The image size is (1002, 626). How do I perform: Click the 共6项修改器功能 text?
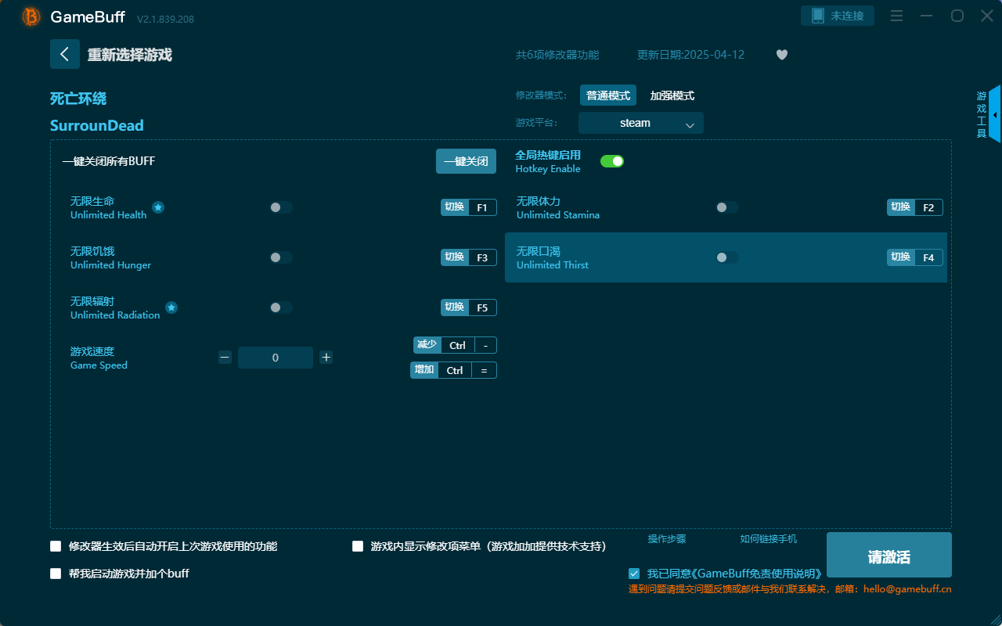coord(557,55)
